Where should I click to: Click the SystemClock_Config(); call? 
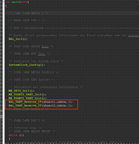27,65
